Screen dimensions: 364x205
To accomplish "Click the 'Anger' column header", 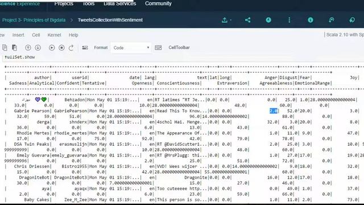I will 271,77.
